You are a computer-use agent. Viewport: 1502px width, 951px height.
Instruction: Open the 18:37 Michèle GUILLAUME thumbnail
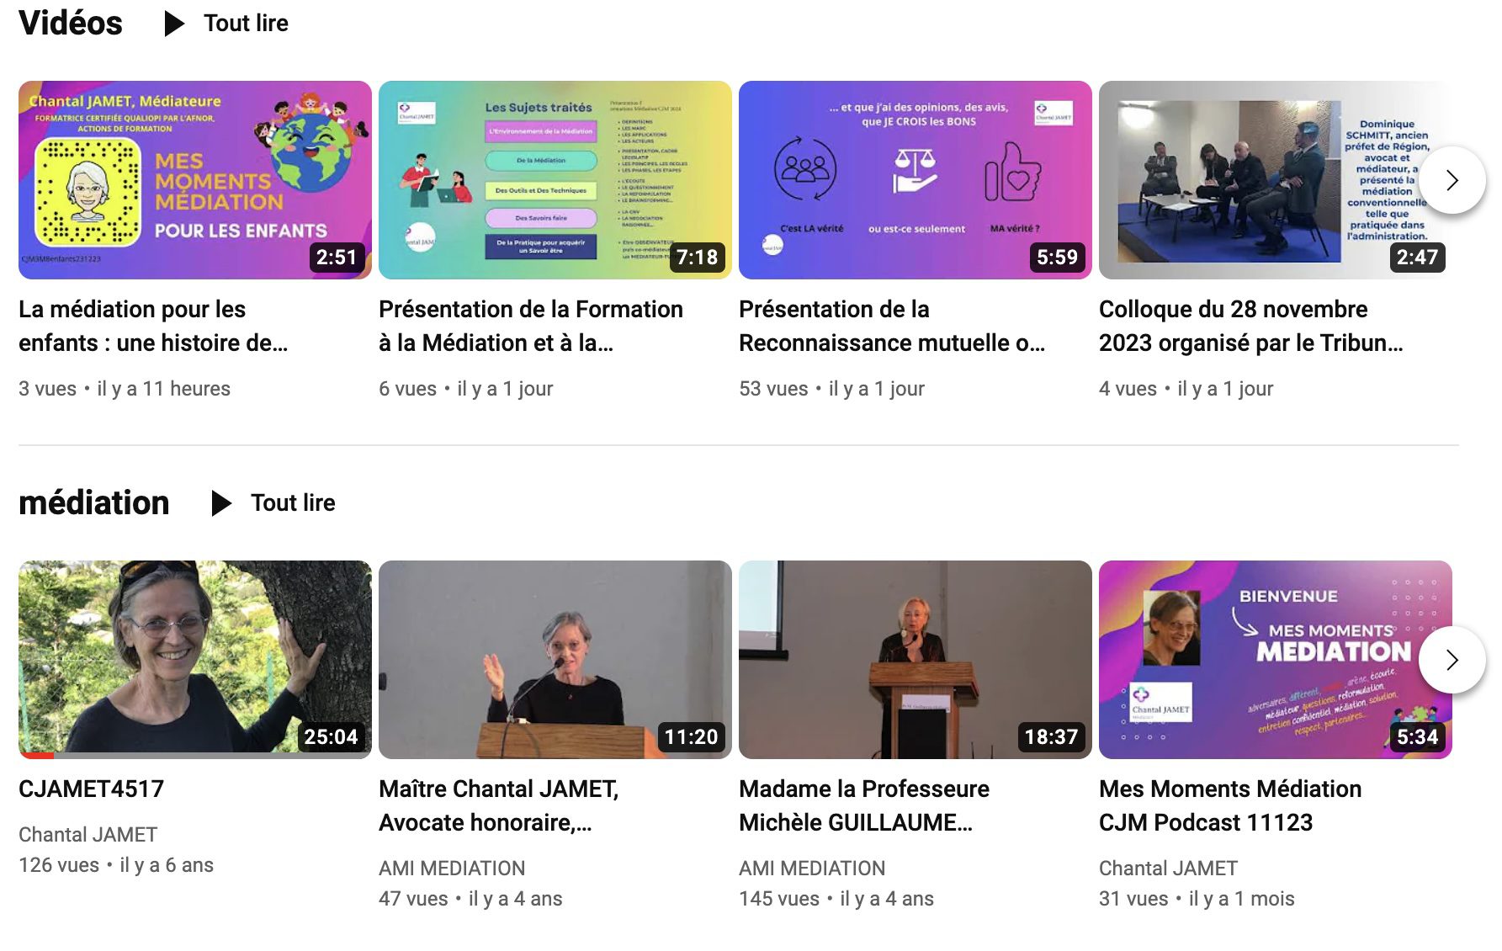[916, 660]
